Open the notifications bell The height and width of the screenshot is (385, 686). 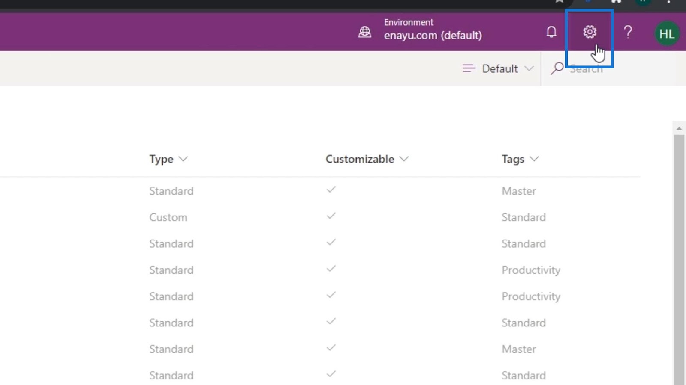pyautogui.click(x=551, y=32)
